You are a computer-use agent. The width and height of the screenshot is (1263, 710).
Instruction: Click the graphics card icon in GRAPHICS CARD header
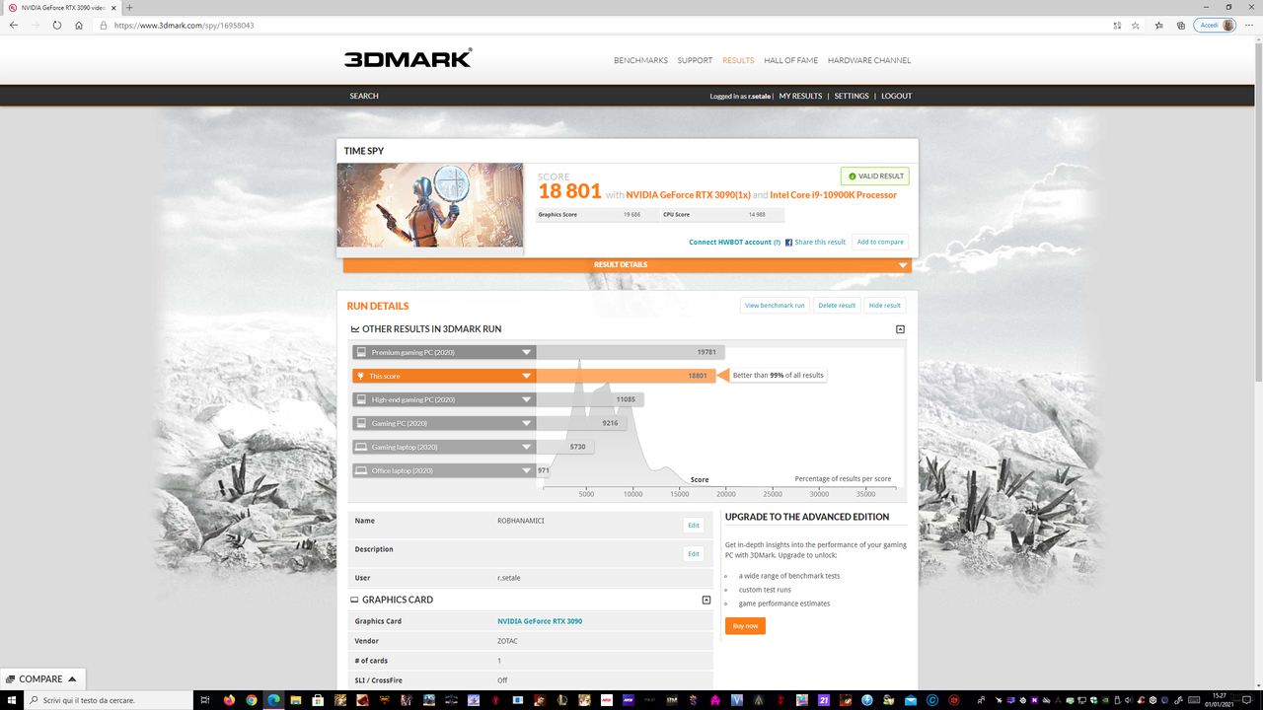[x=354, y=599]
